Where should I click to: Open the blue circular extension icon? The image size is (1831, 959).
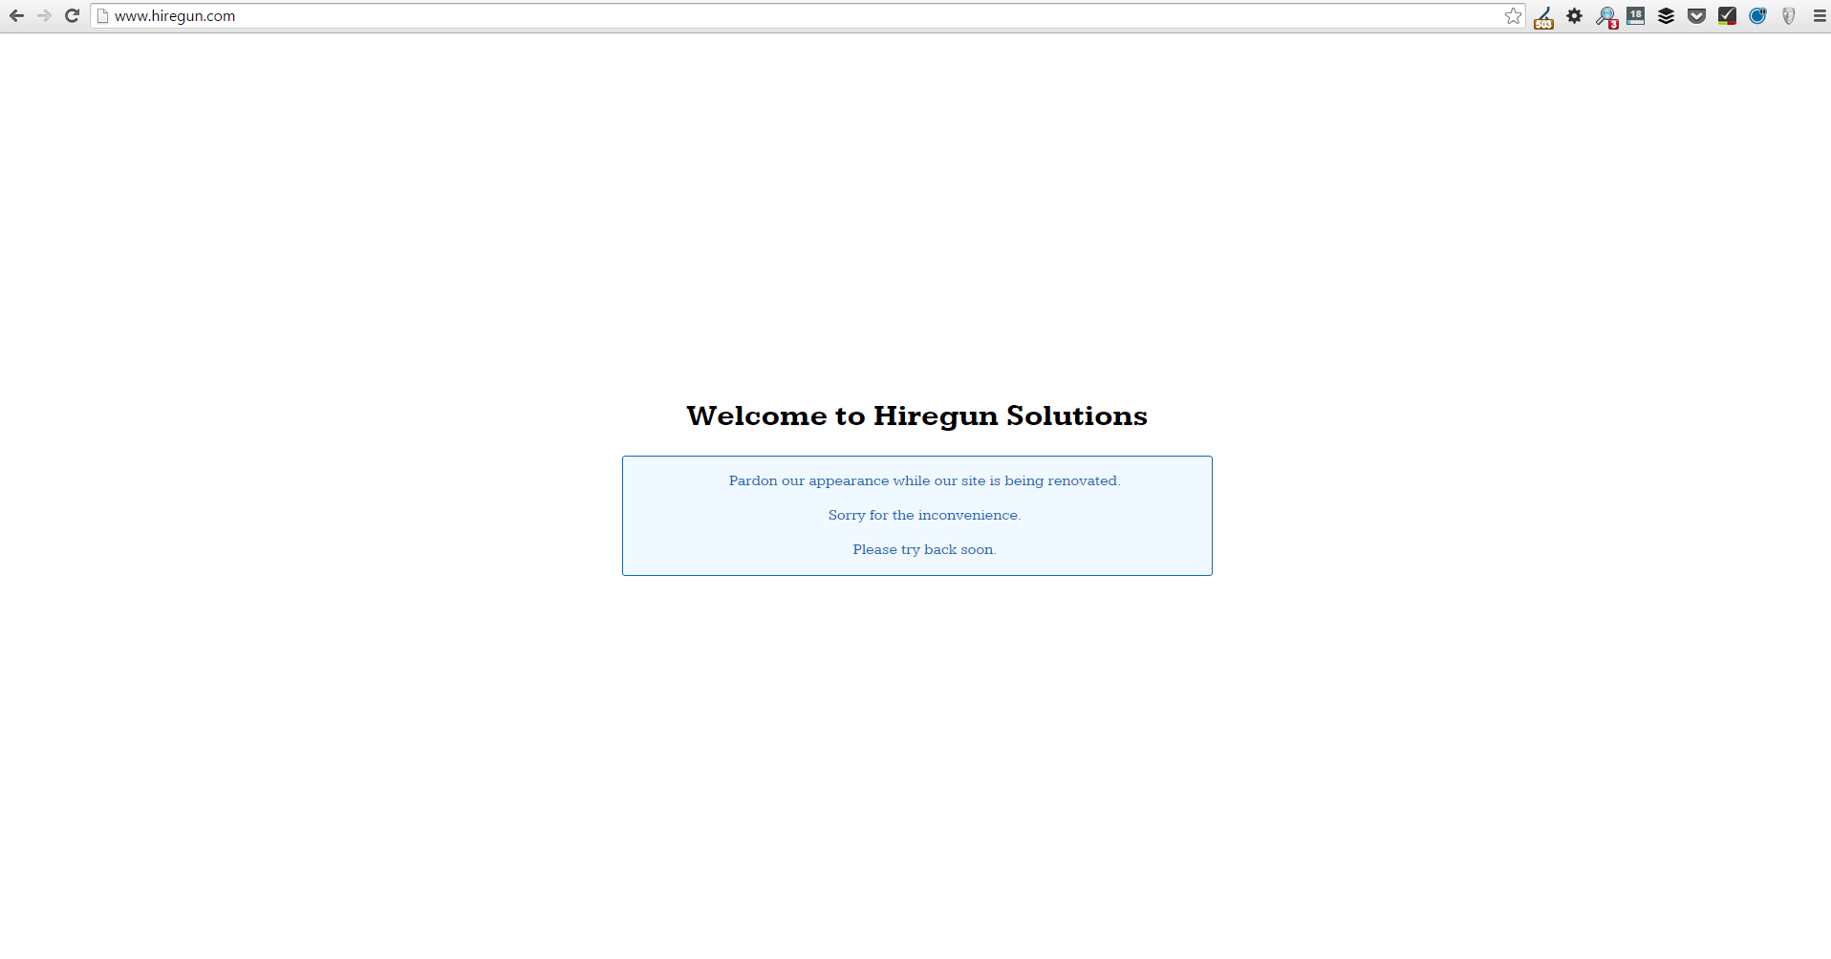pos(1757,16)
